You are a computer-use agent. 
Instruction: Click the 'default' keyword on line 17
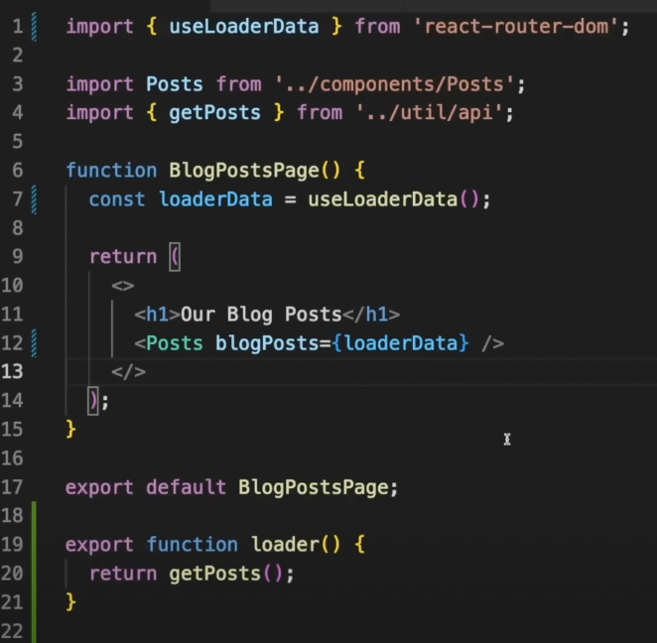point(186,487)
